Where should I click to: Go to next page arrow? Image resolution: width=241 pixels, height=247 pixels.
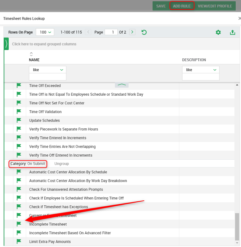(132, 32)
